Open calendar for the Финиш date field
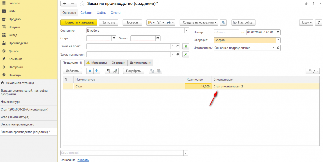This screenshot has width=323, height=162. [158, 38]
